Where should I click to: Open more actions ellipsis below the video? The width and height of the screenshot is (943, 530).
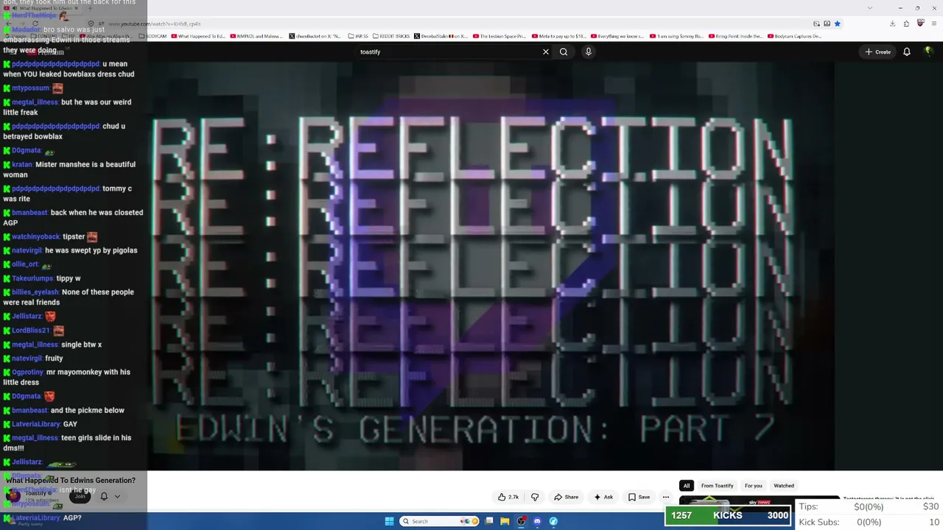[x=665, y=497]
